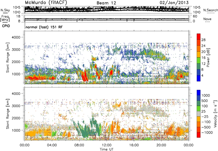Click the Velocity colorbar gray segment between 25 and -25
The image size is (218, 151).
point(199,114)
